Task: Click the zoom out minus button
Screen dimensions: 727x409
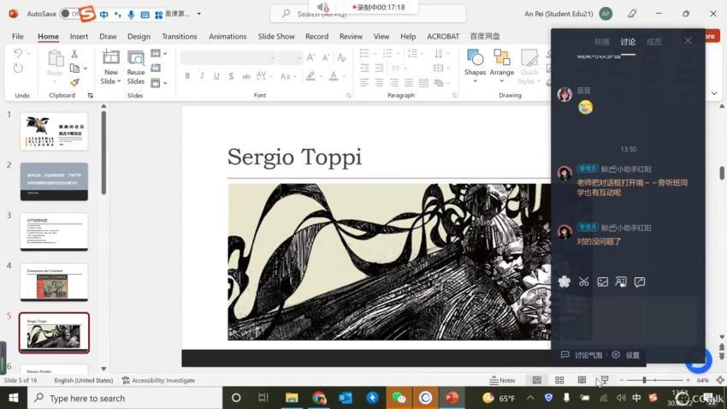Action: click(x=622, y=380)
